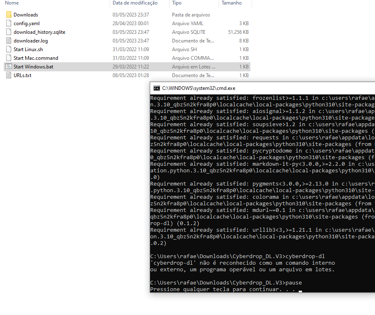Viewport: 375px width, 315px height.
Task: Click the Arquivo em Lotes type cell
Action: tap(193, 67)
